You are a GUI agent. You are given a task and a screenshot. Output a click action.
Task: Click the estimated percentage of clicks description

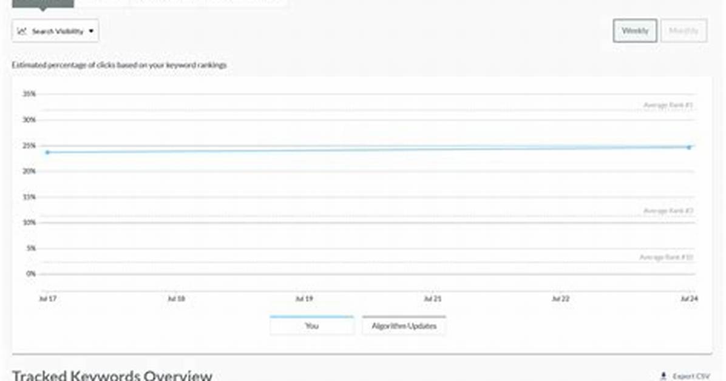(119, 65)
